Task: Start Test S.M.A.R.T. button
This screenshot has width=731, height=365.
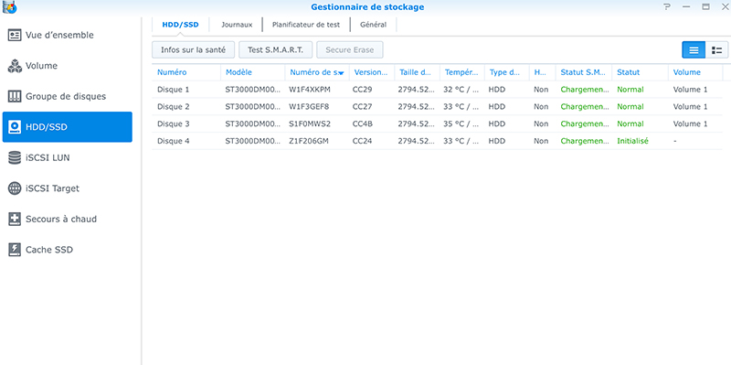Action: pyautogui.click(x=276, y=50)
